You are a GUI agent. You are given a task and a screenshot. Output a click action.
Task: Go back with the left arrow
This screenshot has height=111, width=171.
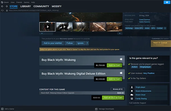(x=2, y=6)
